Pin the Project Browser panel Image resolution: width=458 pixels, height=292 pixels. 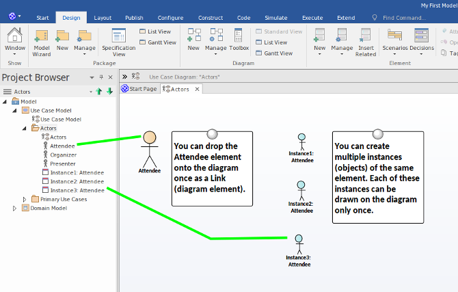coord(101,77)
